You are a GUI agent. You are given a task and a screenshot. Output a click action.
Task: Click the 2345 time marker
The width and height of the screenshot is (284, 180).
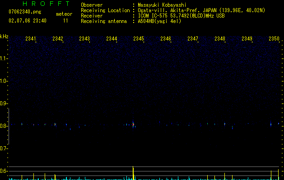click(x=139, y=39)
